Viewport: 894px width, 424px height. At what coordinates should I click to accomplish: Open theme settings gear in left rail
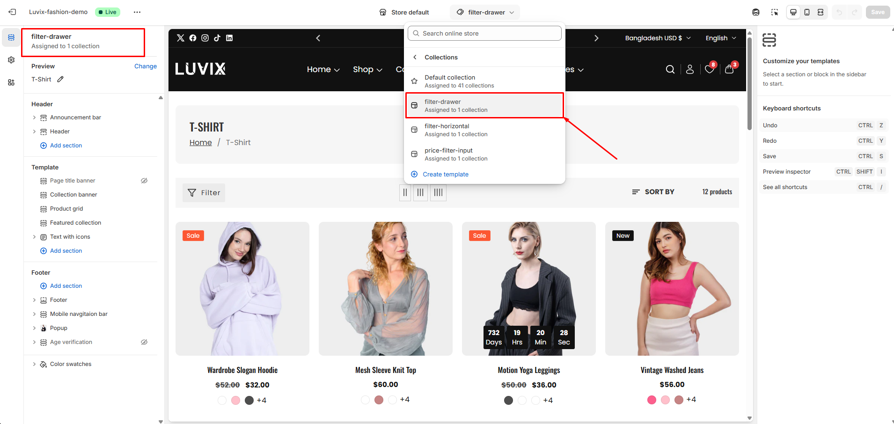pos(11,60)
